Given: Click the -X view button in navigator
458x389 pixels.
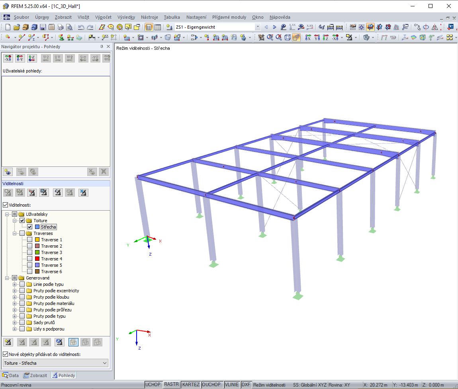Looking at the screenshot, I should (x=8, y=58).
